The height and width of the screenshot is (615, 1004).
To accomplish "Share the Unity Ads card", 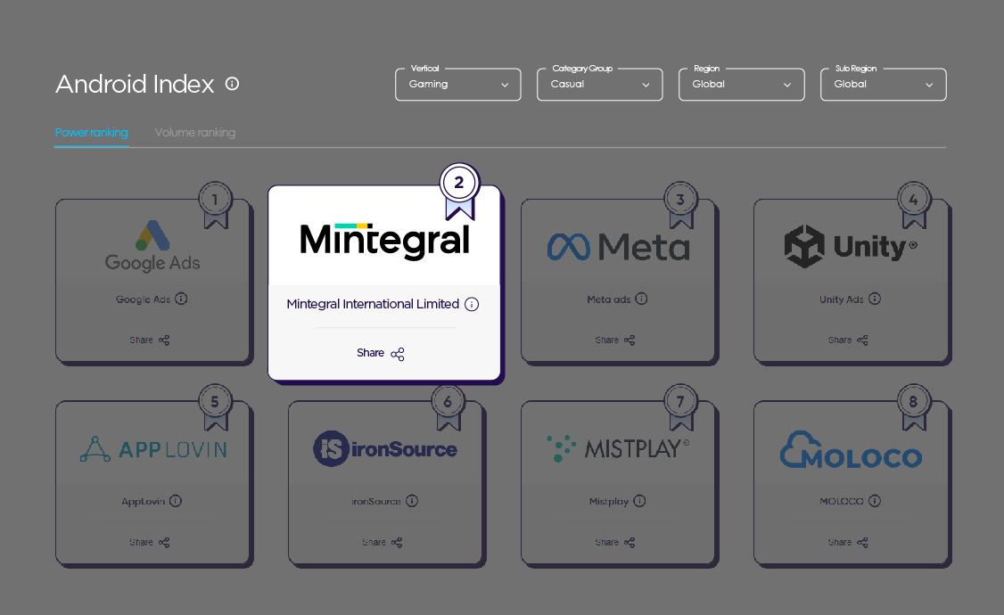I will [848, 340].
